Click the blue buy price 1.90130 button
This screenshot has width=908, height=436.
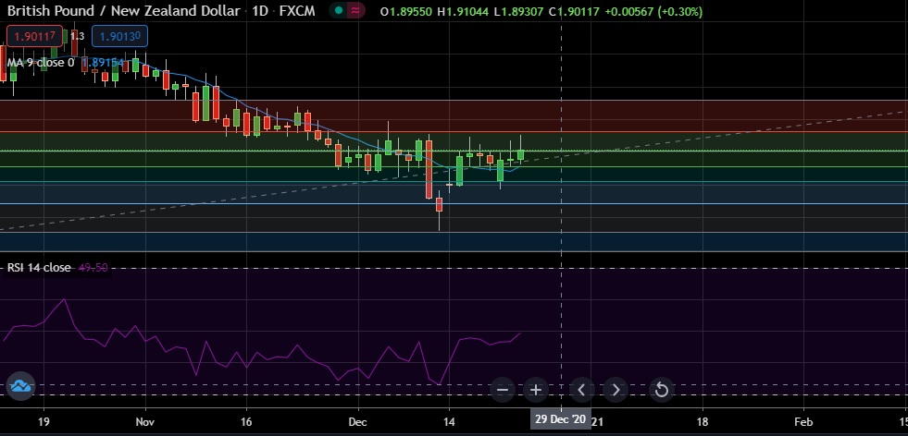(x=120, y=36)
